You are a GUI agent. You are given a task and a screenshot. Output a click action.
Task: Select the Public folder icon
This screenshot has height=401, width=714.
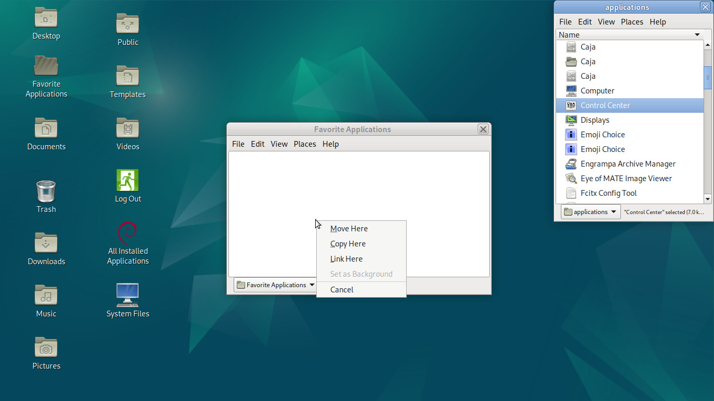(x=128, y=24)
